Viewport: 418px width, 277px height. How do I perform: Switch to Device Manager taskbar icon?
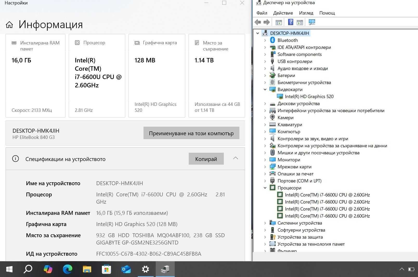click(165, 269)
